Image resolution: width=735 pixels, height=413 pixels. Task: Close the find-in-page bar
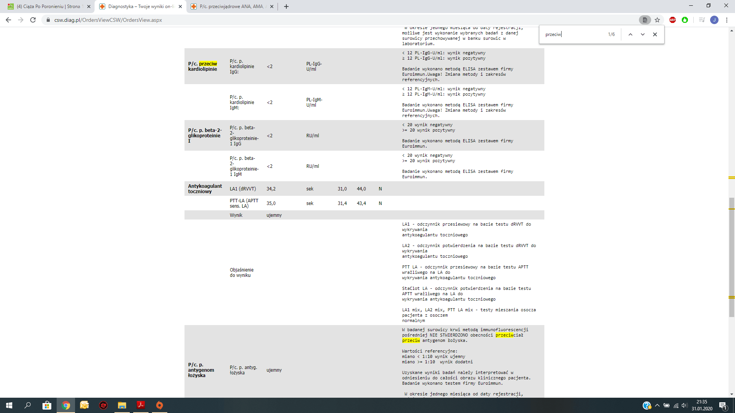coord(655,34)
